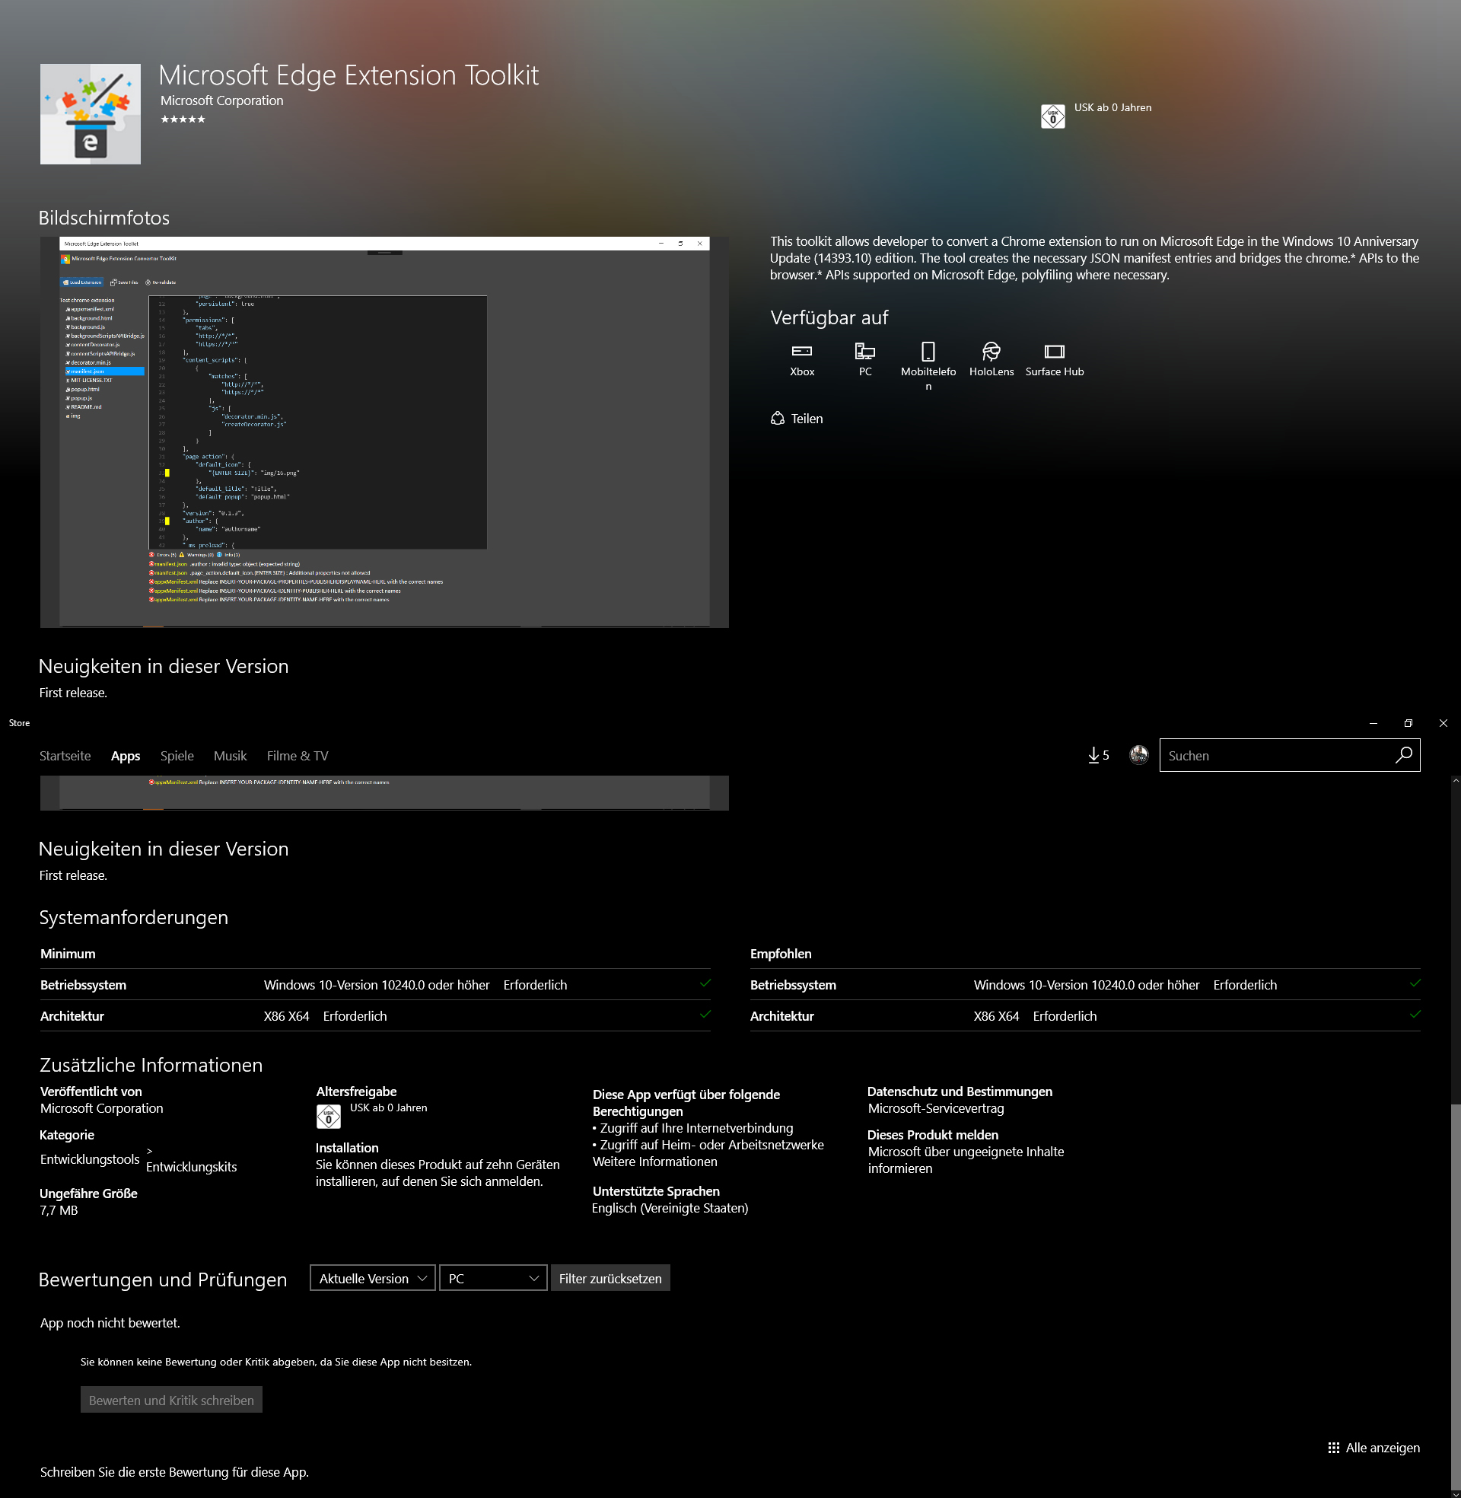Screen dimensions: 1461x1501
Task: Click into the Suchen search field
Action: click(1274, 757)
